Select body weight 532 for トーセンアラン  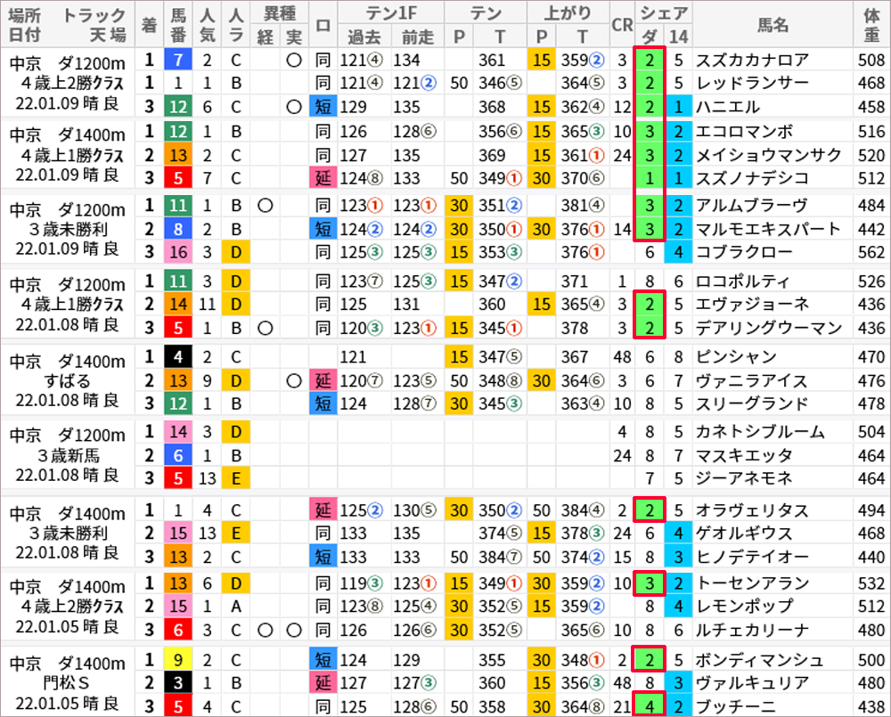[x=871, y=583]
